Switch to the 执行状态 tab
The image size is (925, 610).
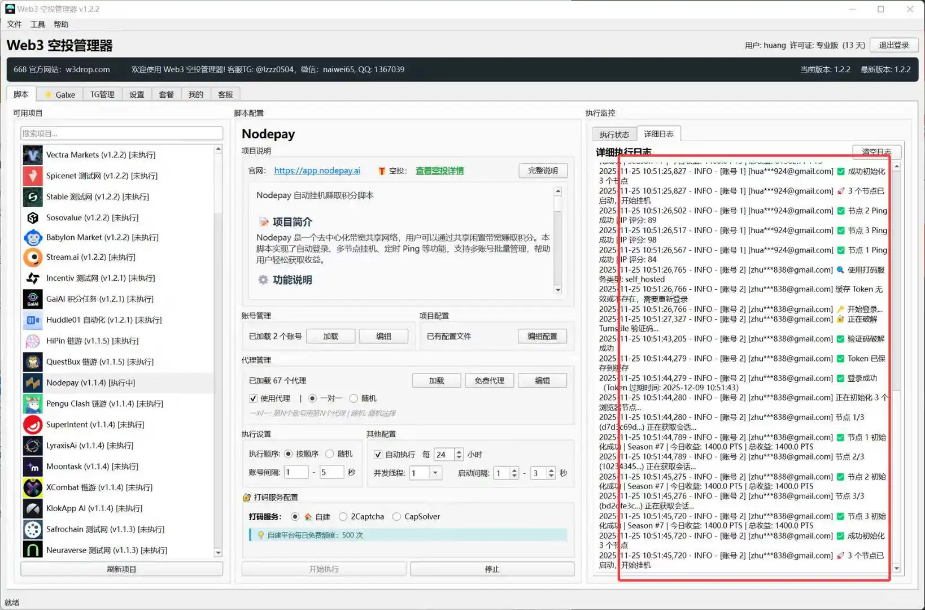[614, 134]
